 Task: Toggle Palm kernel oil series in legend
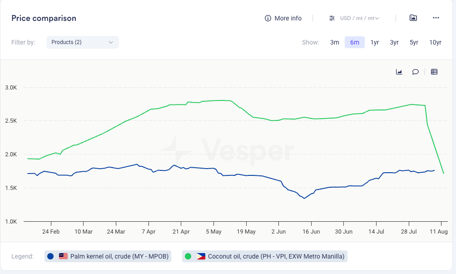tap(119, 256)
